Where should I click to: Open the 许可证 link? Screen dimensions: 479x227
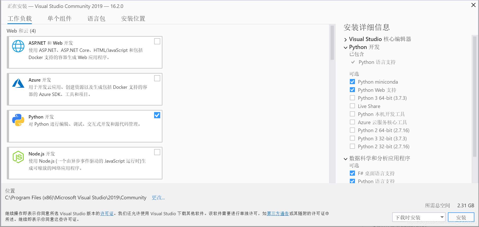107,213
